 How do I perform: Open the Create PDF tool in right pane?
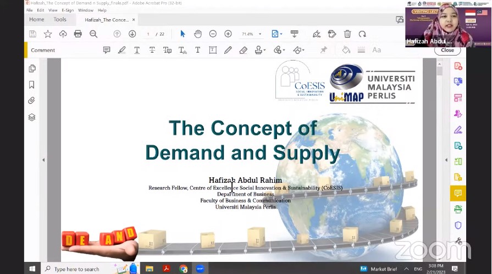458,66
